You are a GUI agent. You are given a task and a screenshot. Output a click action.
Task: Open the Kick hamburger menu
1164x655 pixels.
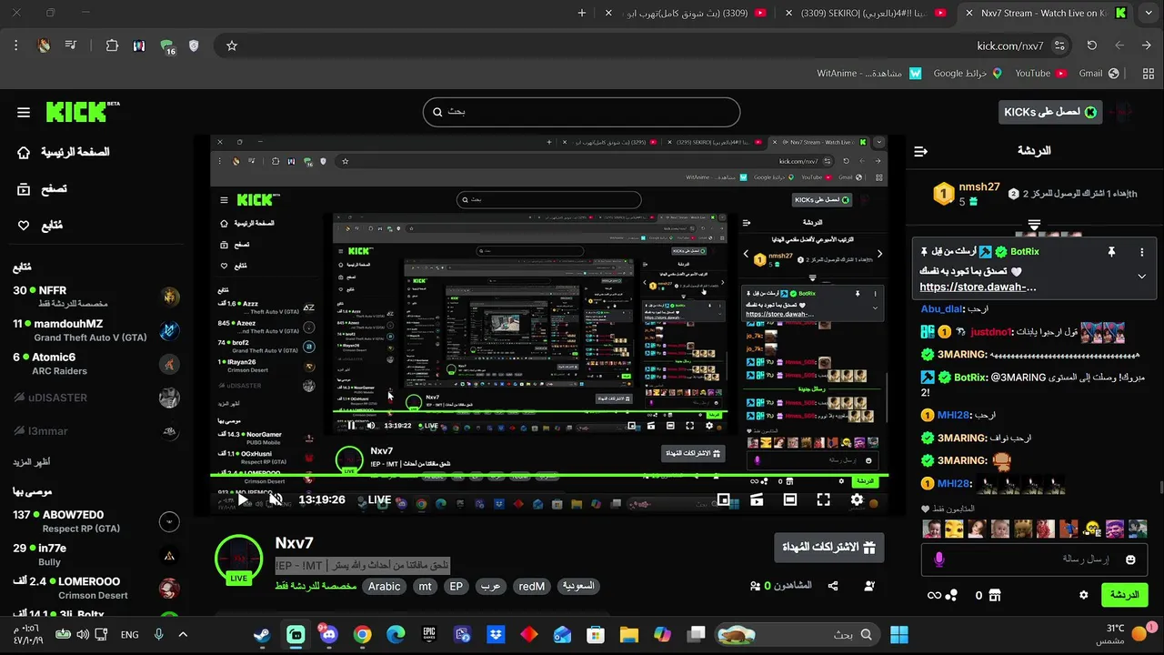coord(24,113)
